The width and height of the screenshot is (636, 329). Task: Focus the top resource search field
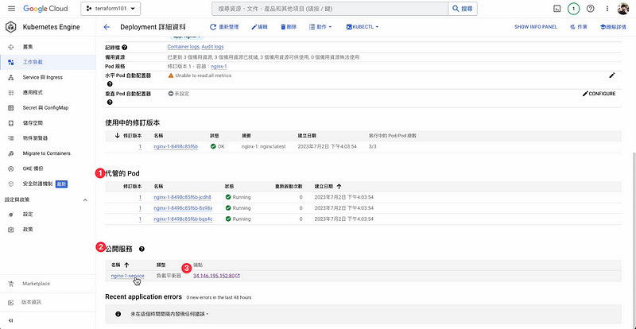point(330,9)
